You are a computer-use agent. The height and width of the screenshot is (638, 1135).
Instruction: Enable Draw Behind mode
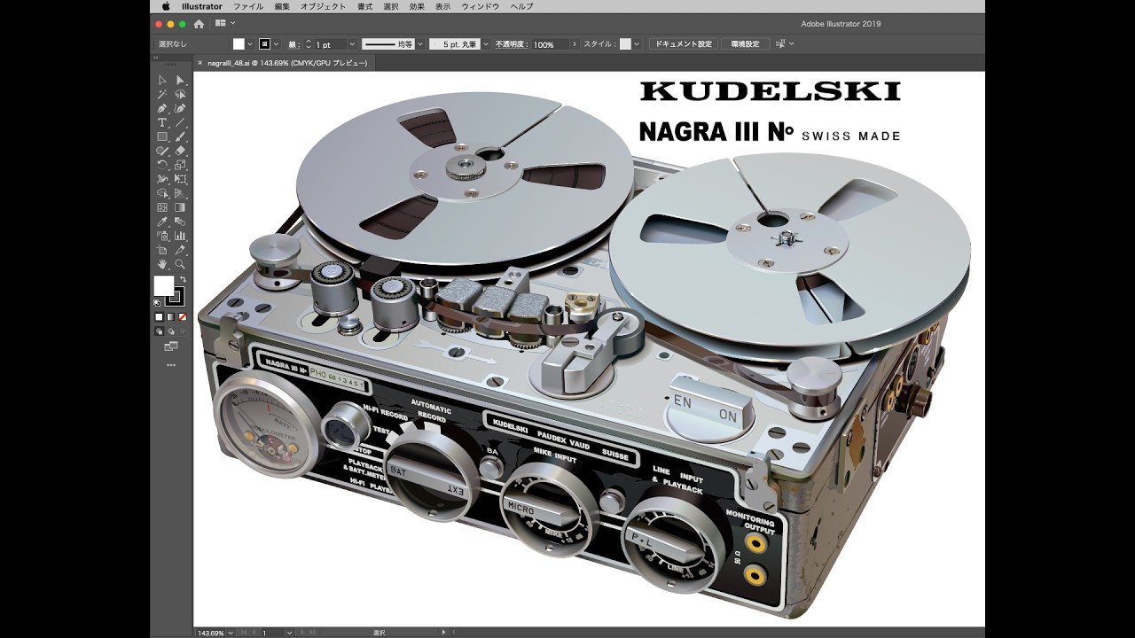171,331
